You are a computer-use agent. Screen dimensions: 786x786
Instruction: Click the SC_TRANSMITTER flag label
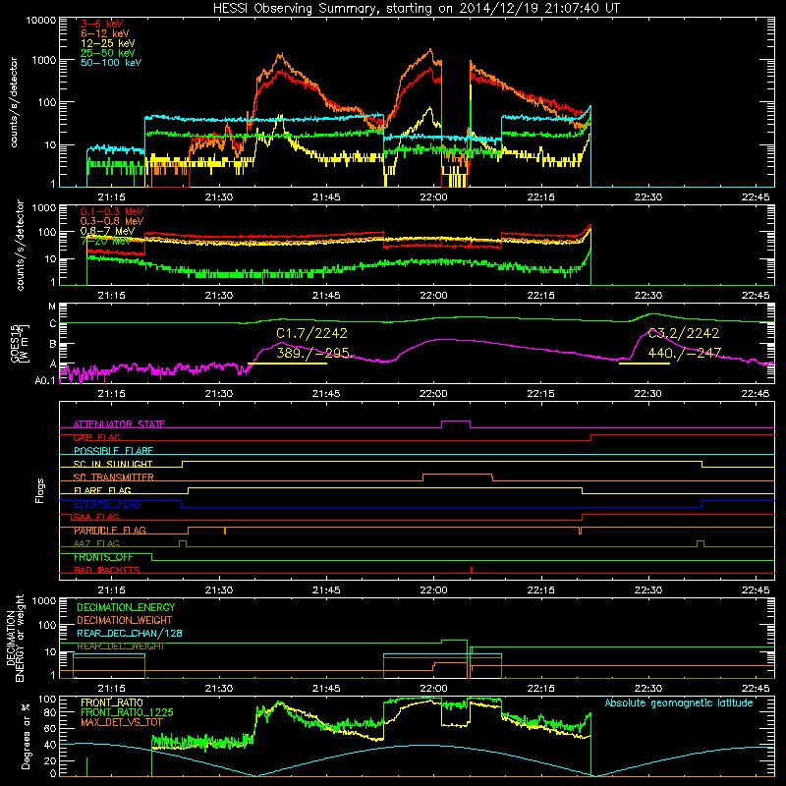coord(113,477)
